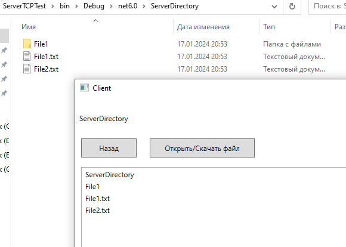
Task: Click Папка с файлами type cell
Action: [292, 44]
